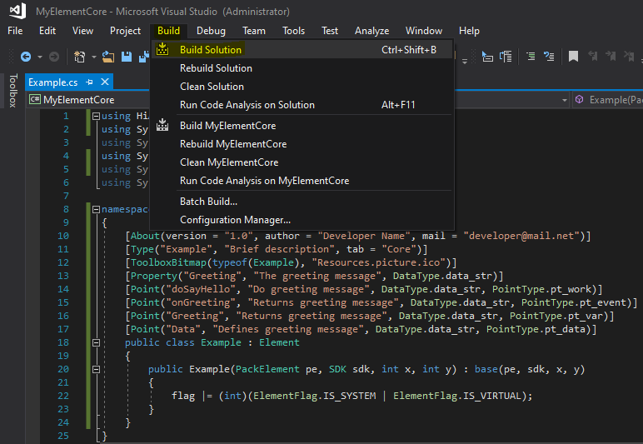This screenshot has width=643, height=444.
Task: Select Build Solution from the Build menu
Action: (211, 50)
